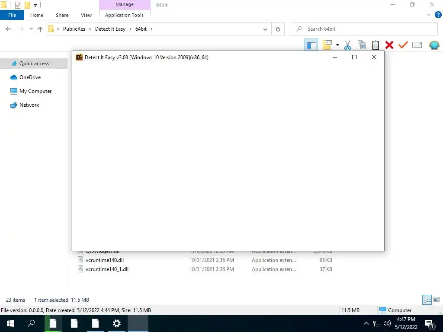Open Explorer Help question mark icon
The image size is (443, 332).
pyautogui.click(x=438, y=15)
